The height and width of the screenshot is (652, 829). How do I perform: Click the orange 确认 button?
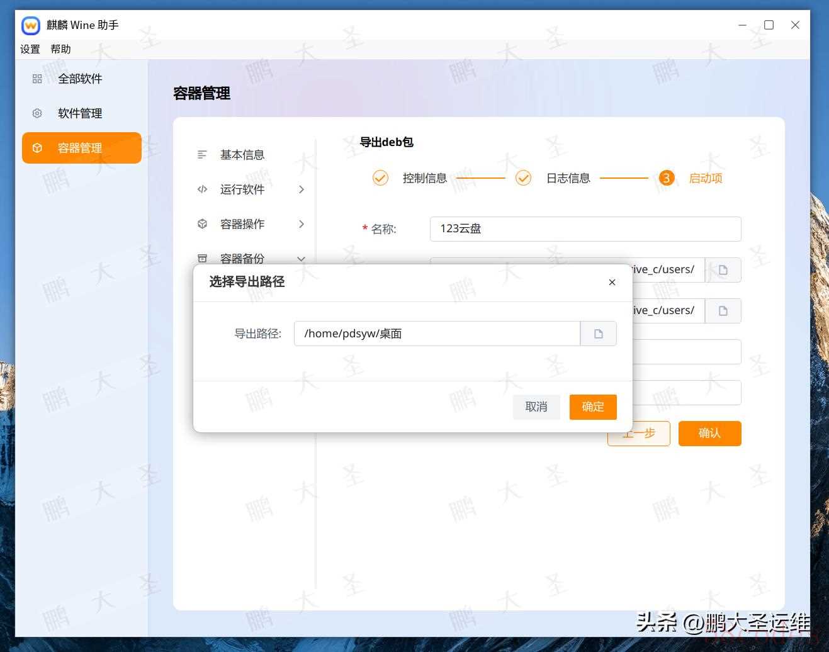[x=709, y=434]
